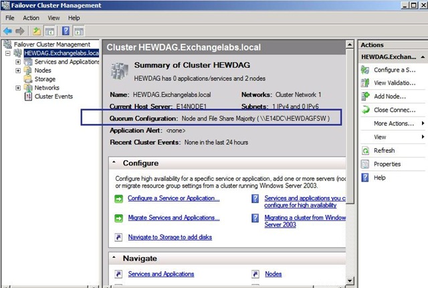This screenshot has height=288, width=428.
Task: Open the More Actions submenu
Action: coord(394,123)
